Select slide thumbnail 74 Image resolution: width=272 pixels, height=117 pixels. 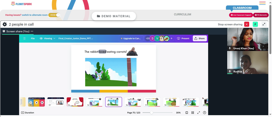click(94, 102)
